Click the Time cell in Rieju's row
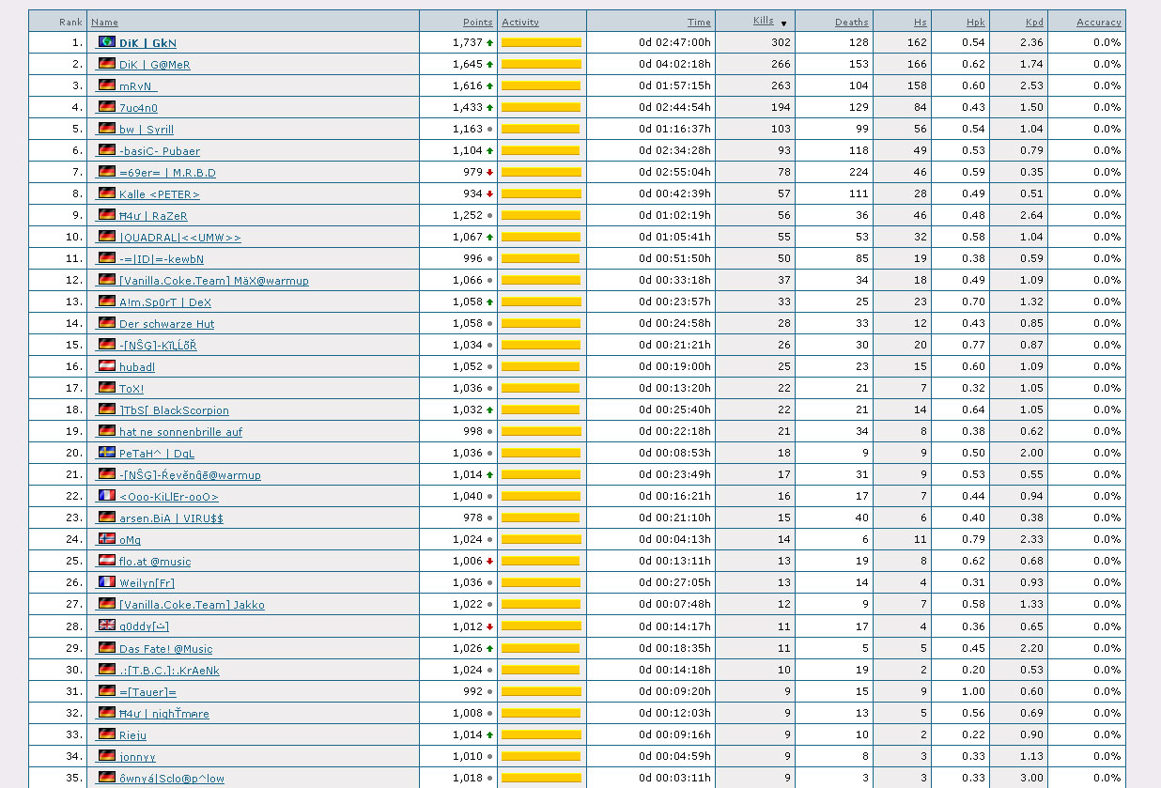The height and width of the screenshot is (788, 1161). [x=674, y=734]
